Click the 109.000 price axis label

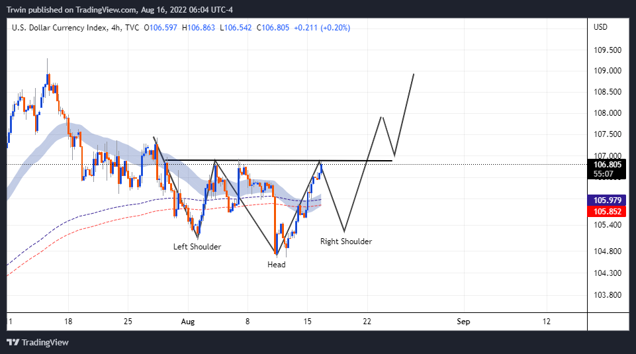tap(608, 71)
